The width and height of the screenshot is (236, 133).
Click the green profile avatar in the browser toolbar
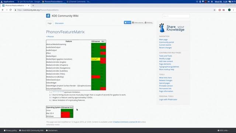(229, 10)
